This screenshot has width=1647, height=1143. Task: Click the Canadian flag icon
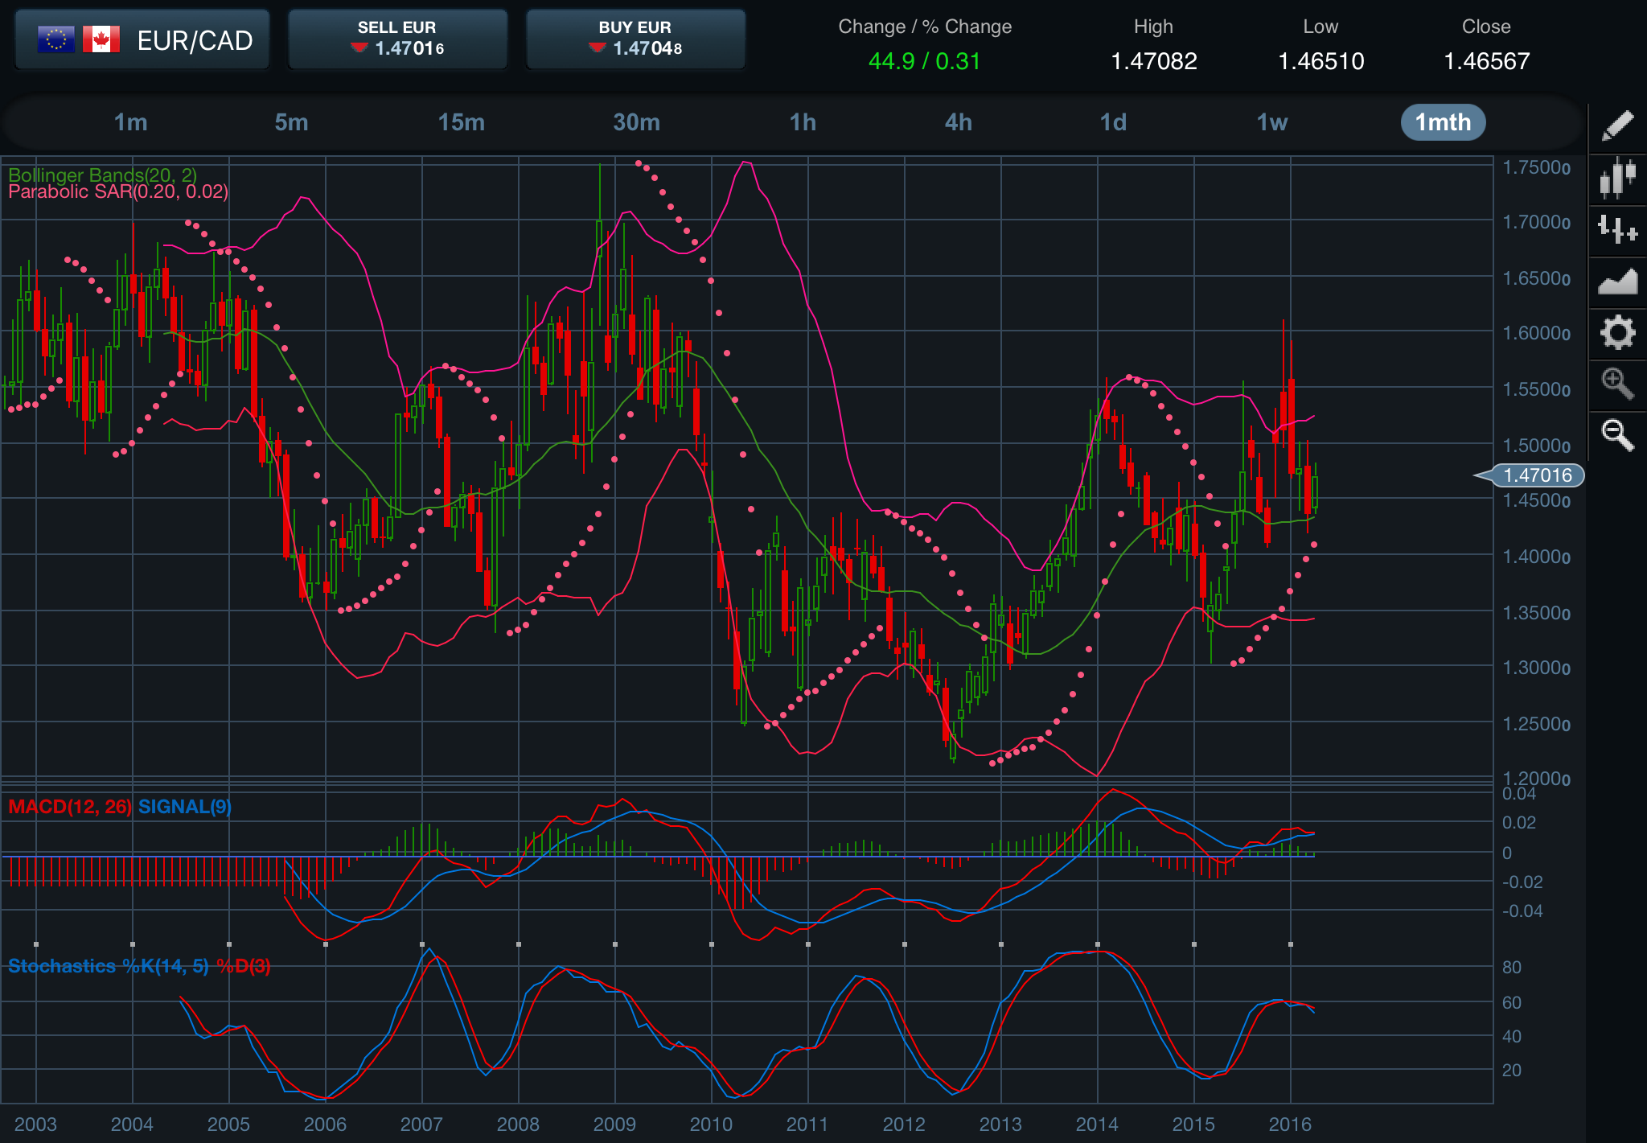coord(101,39)
